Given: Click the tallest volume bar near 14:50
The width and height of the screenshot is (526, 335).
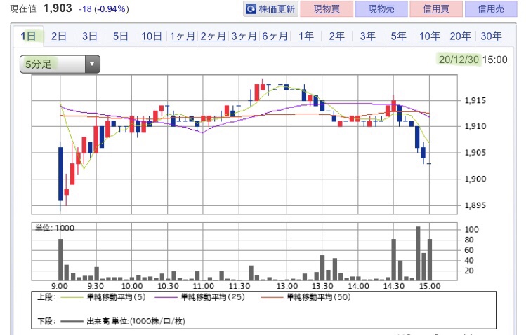Looking at the screenshot, I should point(418,253).
